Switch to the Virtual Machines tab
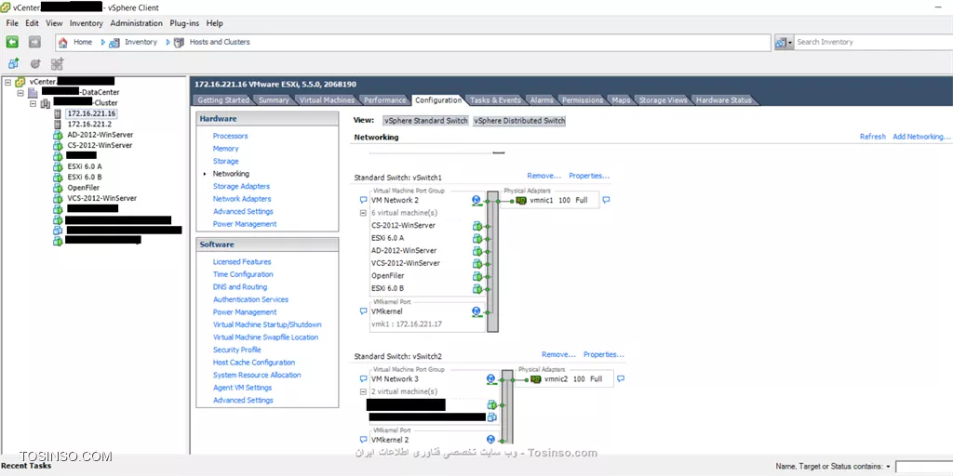The width and height of the screenshot is (953, 476). (x=327, y=100)
